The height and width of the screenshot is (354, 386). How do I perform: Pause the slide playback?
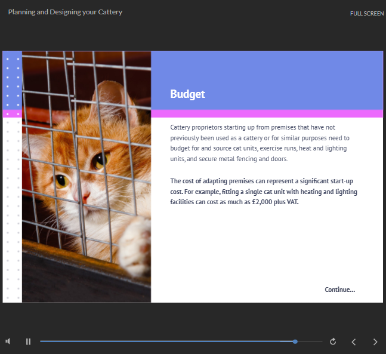[x=28, y=341]
